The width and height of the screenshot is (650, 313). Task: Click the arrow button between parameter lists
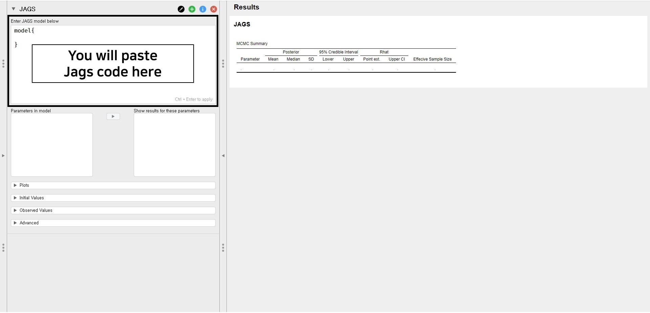(113, 116)
